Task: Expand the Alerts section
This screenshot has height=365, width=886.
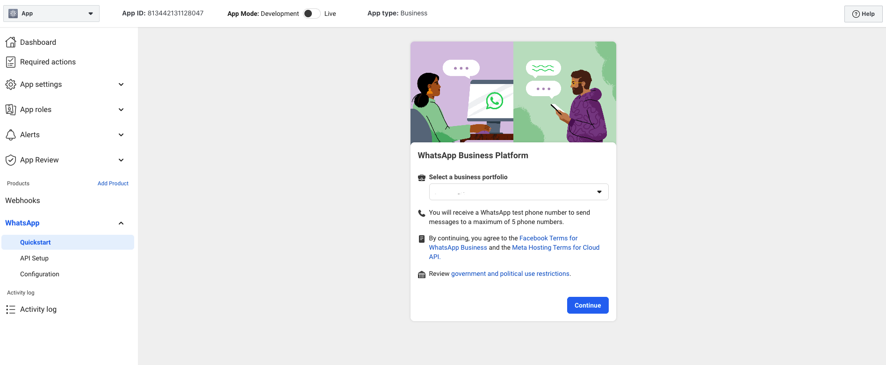Action: click(121, 135)
